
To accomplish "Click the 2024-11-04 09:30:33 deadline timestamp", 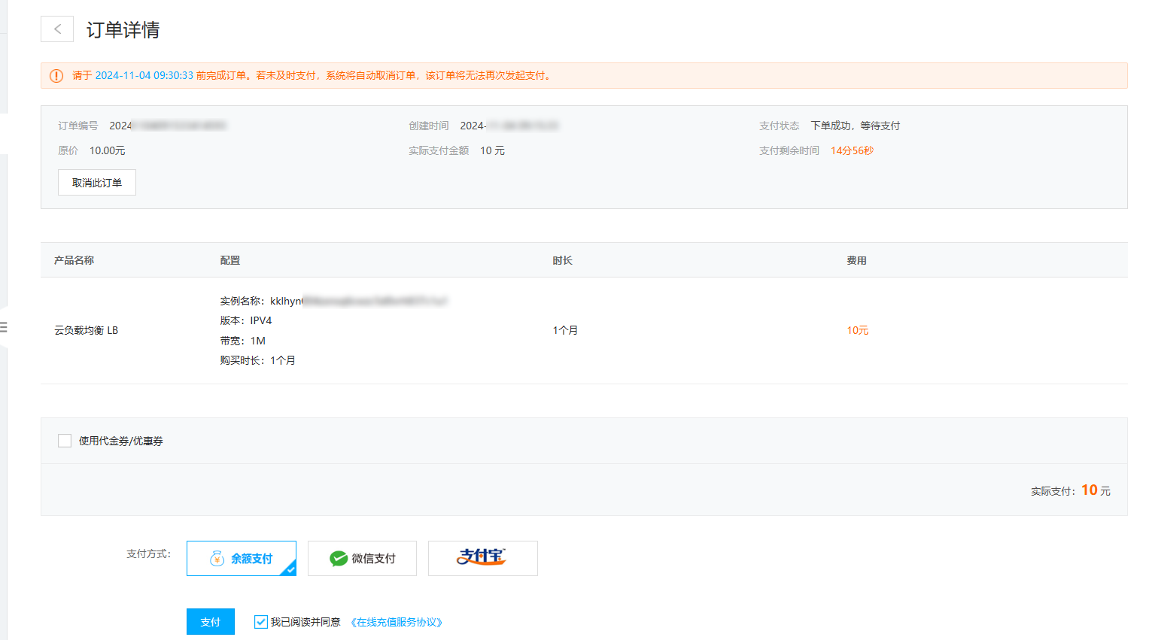I will [144, 76].
